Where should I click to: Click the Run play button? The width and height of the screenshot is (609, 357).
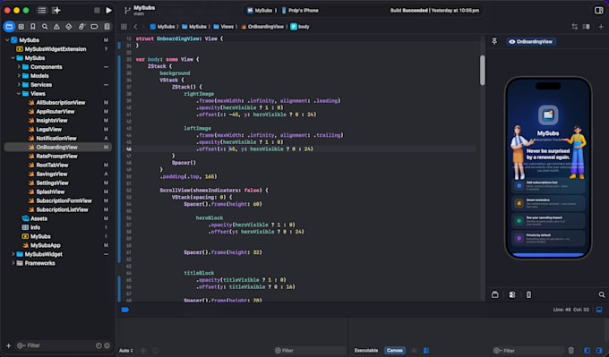[108, 11]
